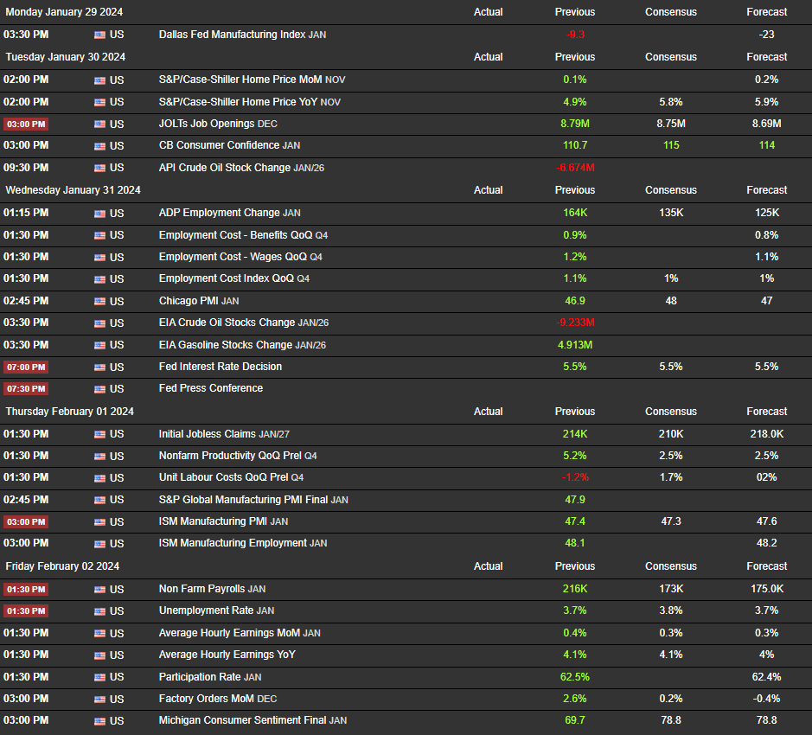Click previous value -9.233M for EIA Crude Oil Stocks
The width and height of the screenshot is (812, 735).
pyautogui.click(x=575, y=323)
